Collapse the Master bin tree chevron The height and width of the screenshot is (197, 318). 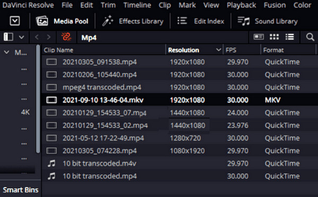pos(7,52)
